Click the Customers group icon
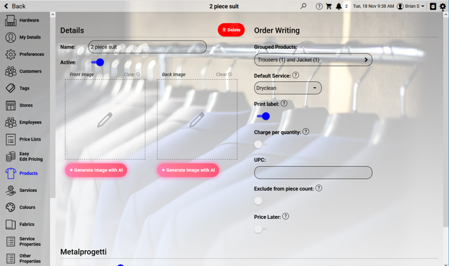449x266 pixels. (11, 71)
